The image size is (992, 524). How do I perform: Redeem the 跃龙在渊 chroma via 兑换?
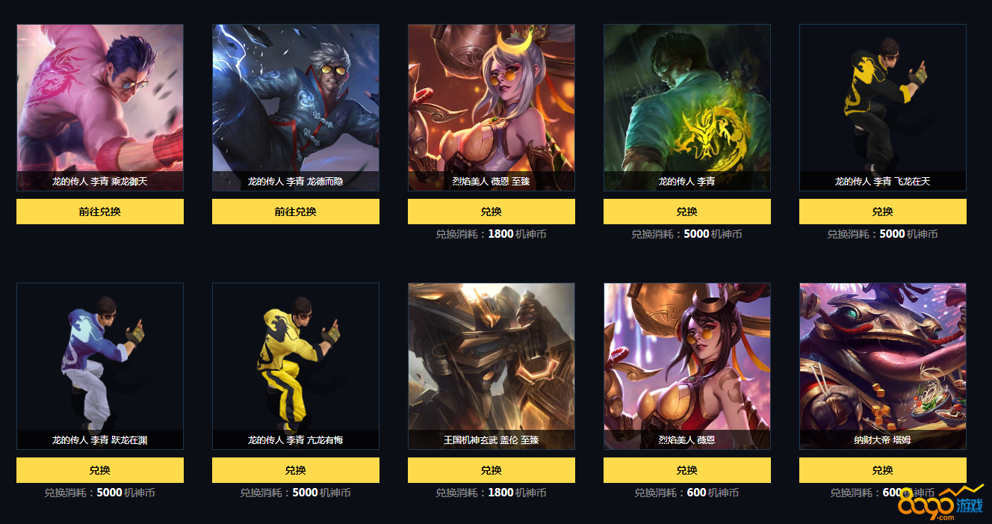pos(100,470)
